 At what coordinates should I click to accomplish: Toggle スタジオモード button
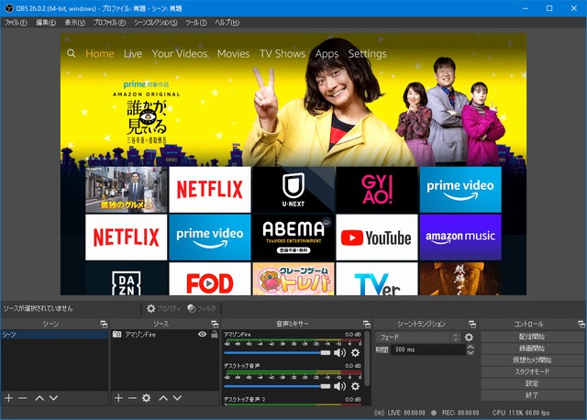[x=532, y=371]
